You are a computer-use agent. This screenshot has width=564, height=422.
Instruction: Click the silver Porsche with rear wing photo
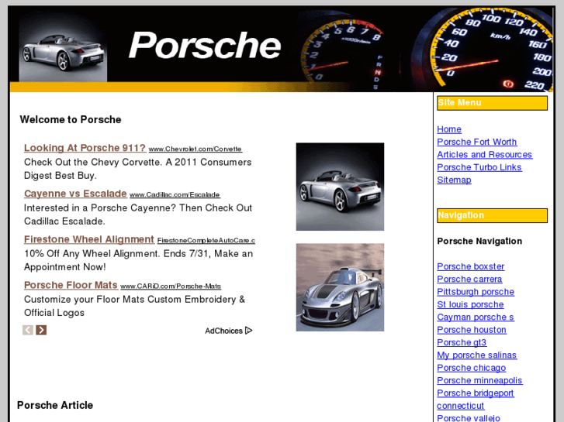click(340, 287)
